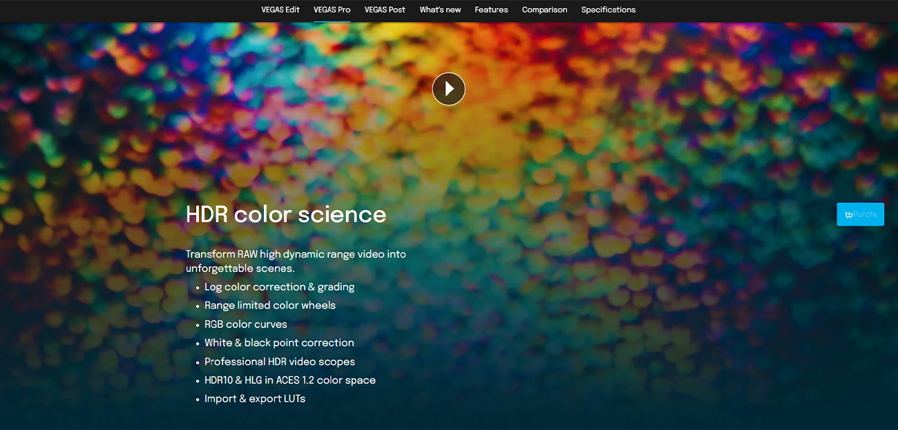
Task: Click the RGB color curves list item
Action: tap(245, 324)
